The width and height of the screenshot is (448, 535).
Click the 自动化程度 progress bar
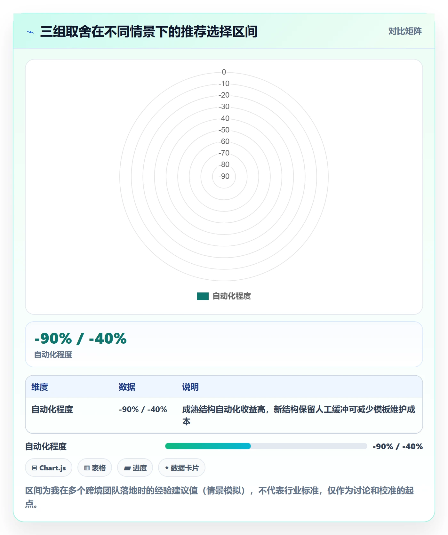tap(266, 446)
